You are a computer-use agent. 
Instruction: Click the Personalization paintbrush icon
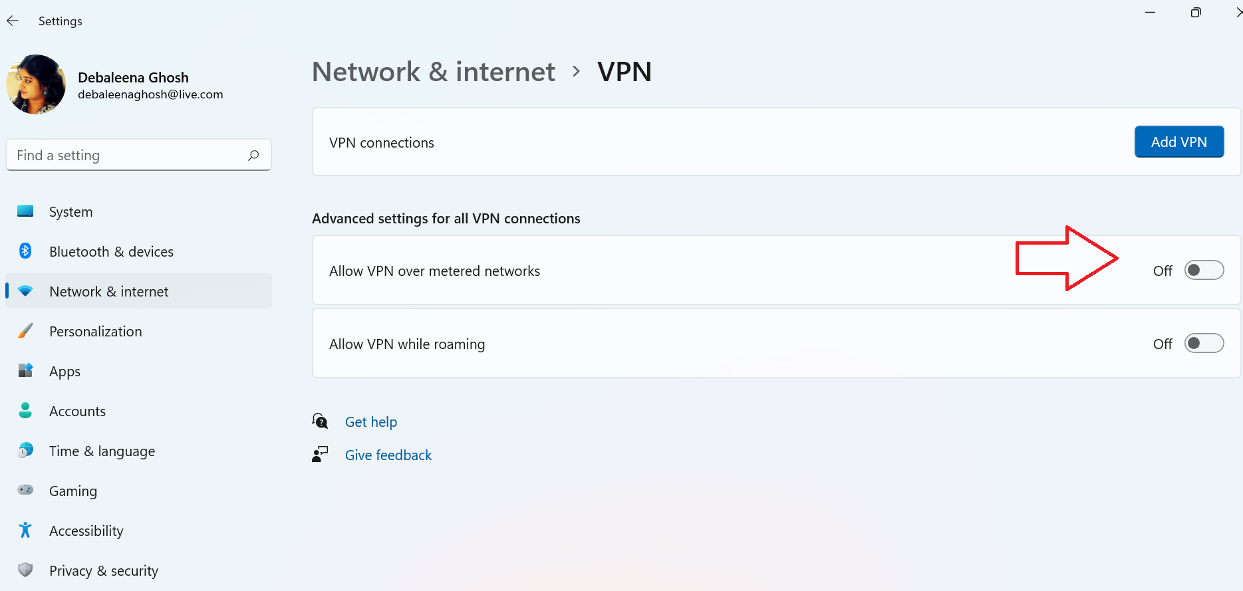pos(25,331)
